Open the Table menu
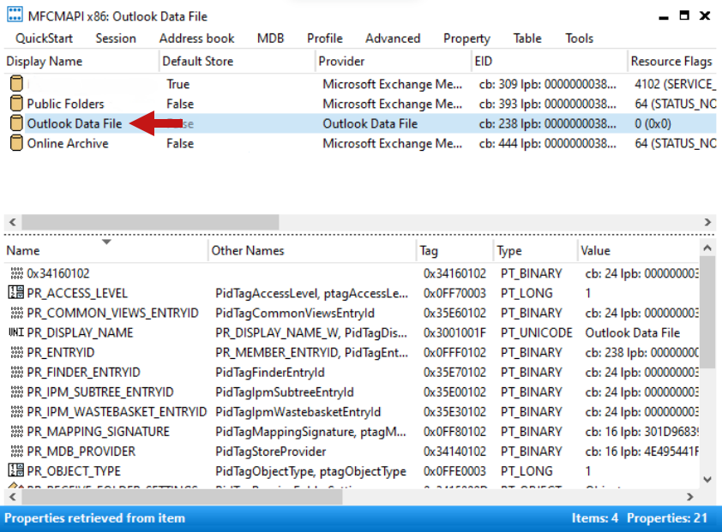Image resolution: width=722 pixels, height=532 pixels. [x=527, y=39]
